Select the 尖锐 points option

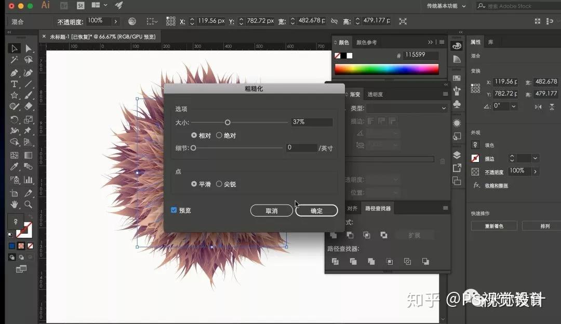[x=219, y=184]
